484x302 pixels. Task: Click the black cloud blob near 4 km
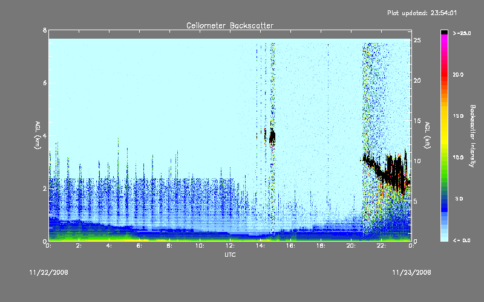point(272,137)
